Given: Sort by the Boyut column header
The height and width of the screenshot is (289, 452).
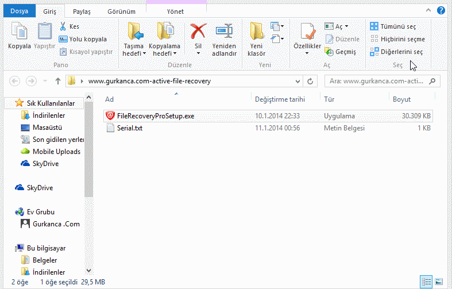Looking at the screenshot, I should coord(412,99).
